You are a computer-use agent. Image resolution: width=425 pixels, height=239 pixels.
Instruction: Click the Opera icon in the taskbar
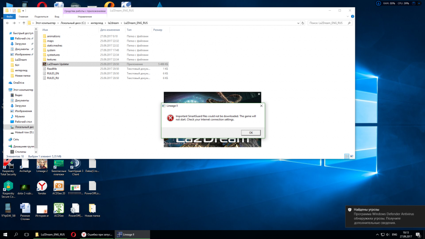click(74, 234)
